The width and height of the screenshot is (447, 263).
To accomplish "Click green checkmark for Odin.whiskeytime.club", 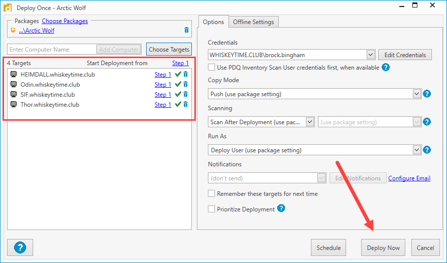I will 178,85.
